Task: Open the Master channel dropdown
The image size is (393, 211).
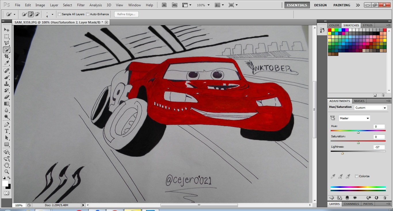Action: pyautogui.click(x=354, y=118)
